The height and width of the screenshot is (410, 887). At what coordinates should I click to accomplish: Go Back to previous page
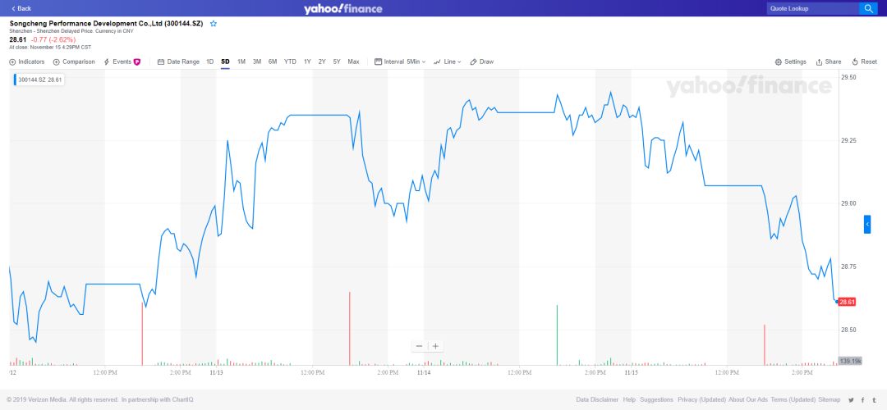click(21, 8)
